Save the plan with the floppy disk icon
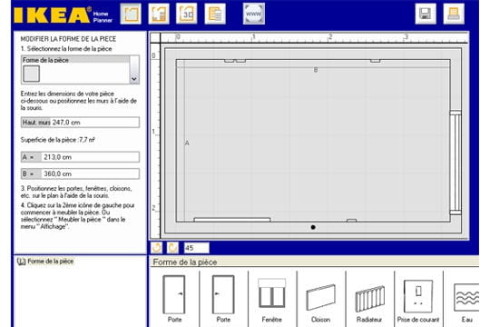The height and width of the screenshot is (327, 490). pos(426,14)
